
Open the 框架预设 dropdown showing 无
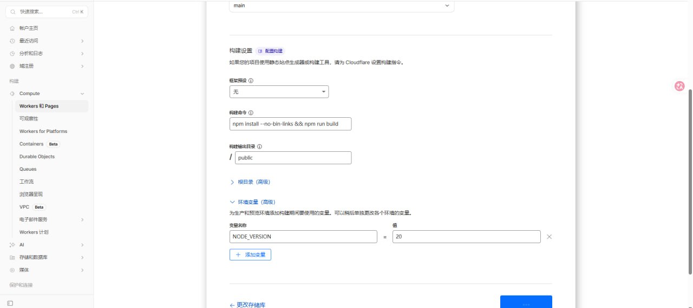click(279, 92)
